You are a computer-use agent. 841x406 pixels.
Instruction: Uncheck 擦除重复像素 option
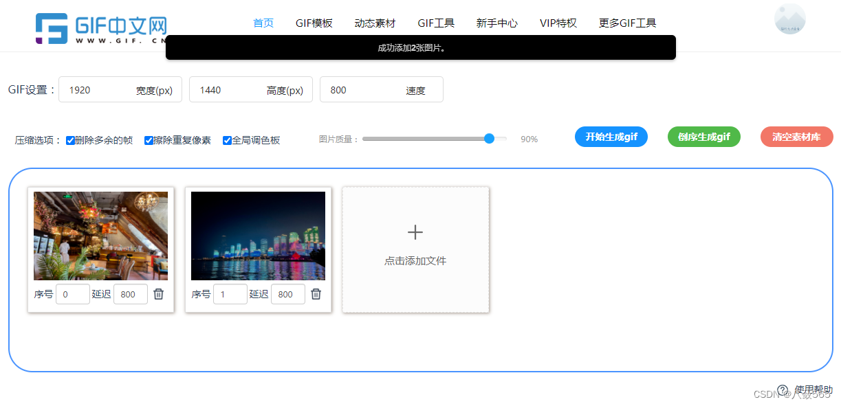pos(149,140)
